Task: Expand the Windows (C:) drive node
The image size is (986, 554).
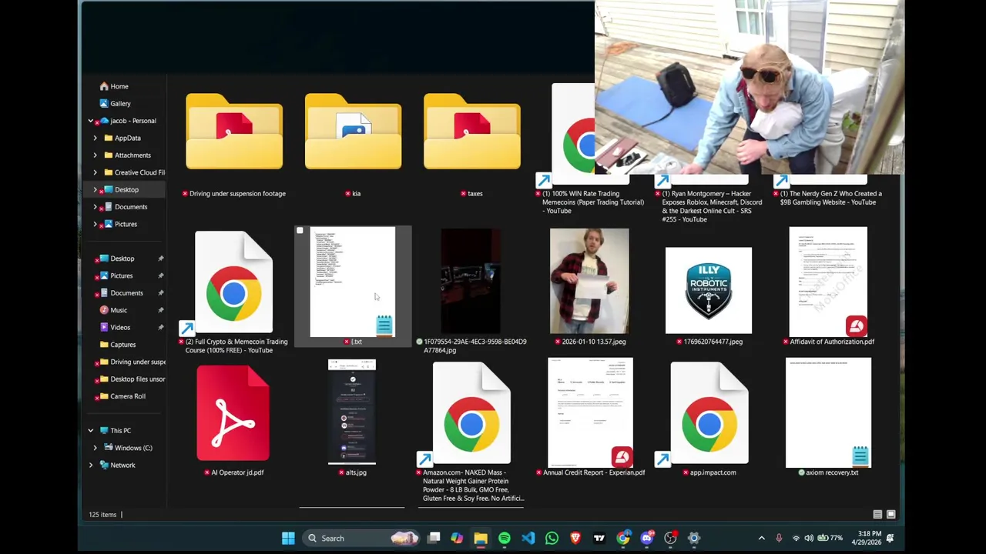Action: coord(95,448)
